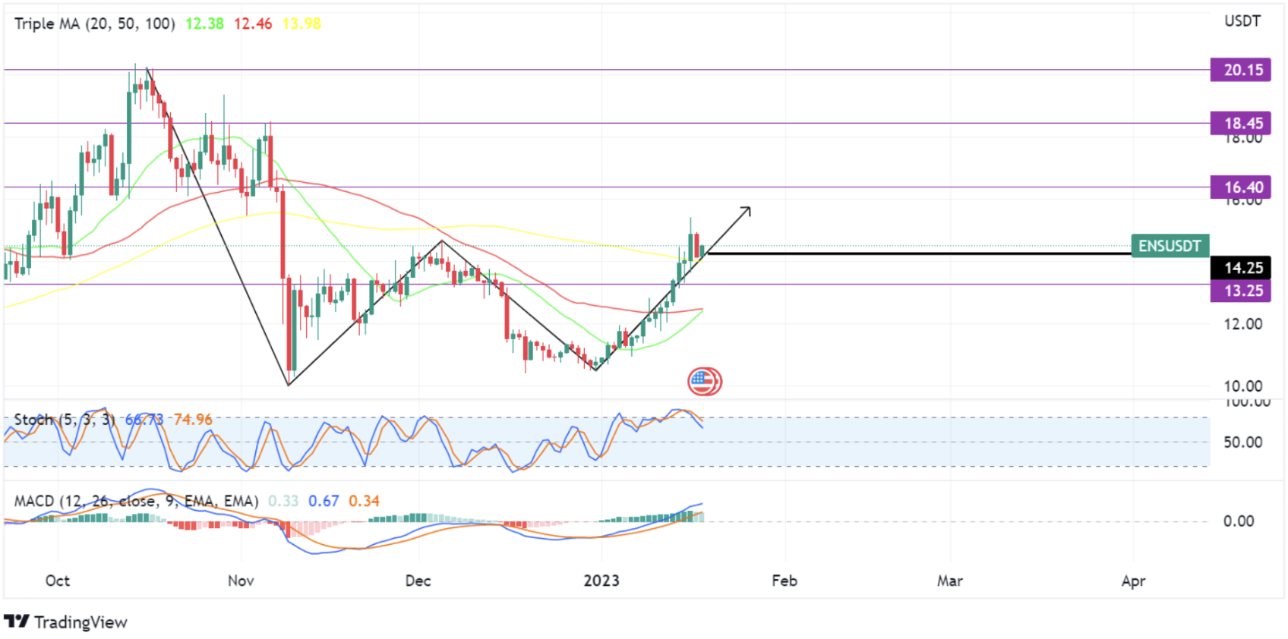Select the red 12.46 MA value
Viewport: 1288px width, 639px height.
click(253, 24)
